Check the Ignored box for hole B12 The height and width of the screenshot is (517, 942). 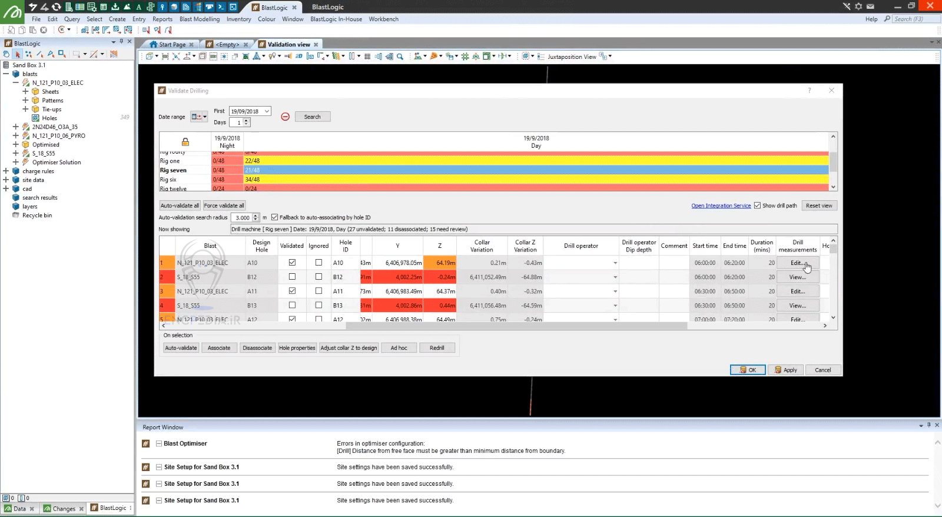point(319,277)
